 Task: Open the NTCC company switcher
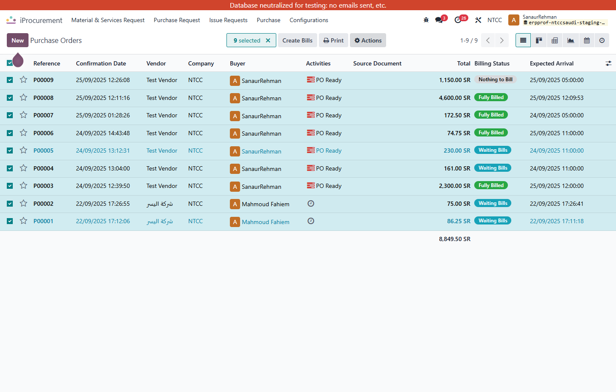pyautogui.click(x=495, y=20)
